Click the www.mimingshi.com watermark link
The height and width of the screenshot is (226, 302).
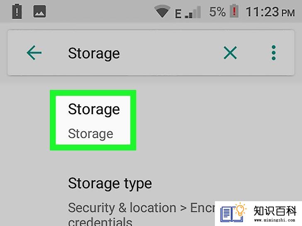275,220
